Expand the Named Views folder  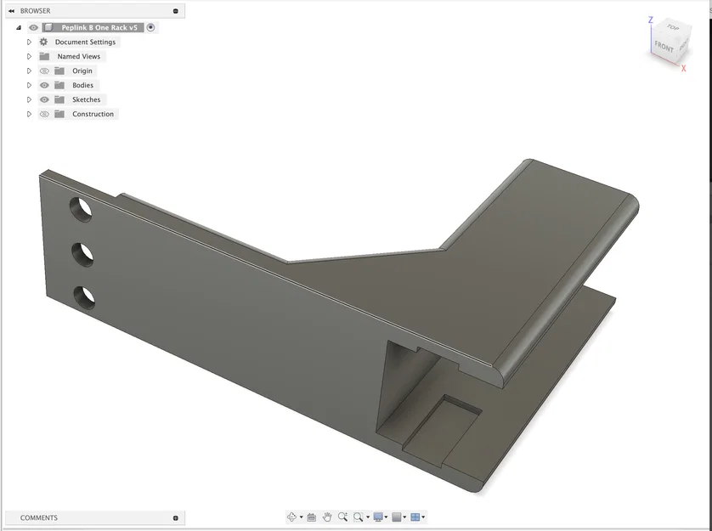click(x=29, y=56)
